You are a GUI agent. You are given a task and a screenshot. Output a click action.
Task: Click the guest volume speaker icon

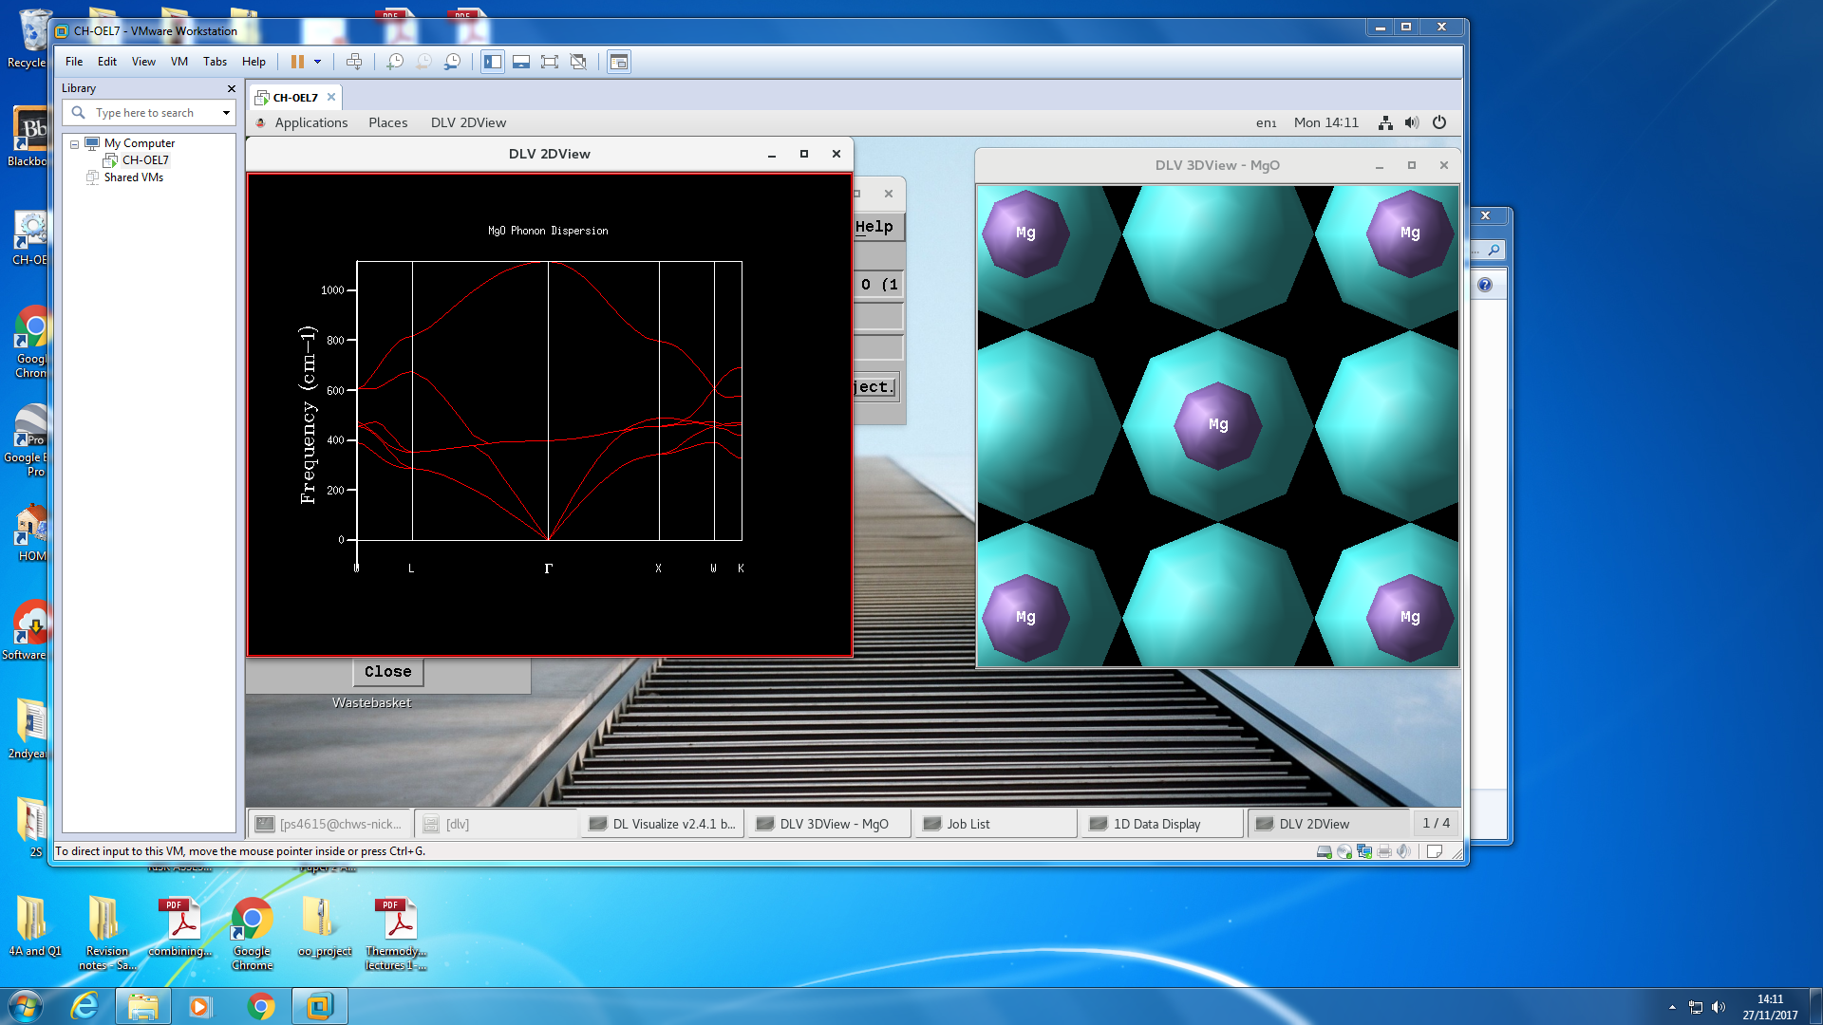point(1412,122)
